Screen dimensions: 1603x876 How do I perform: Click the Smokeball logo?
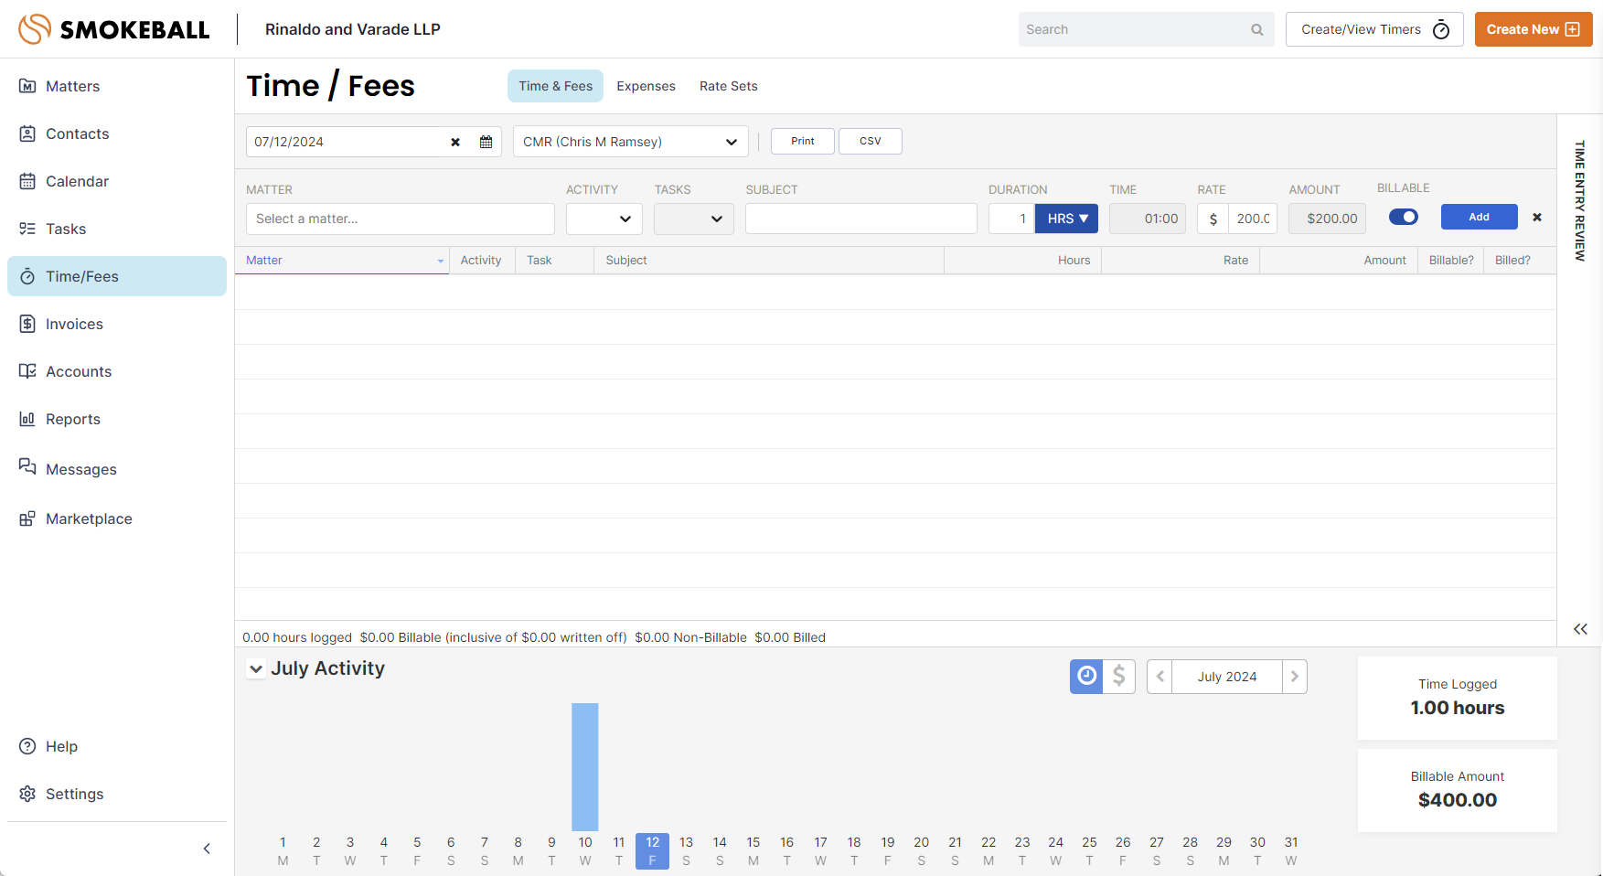point(114,29)
